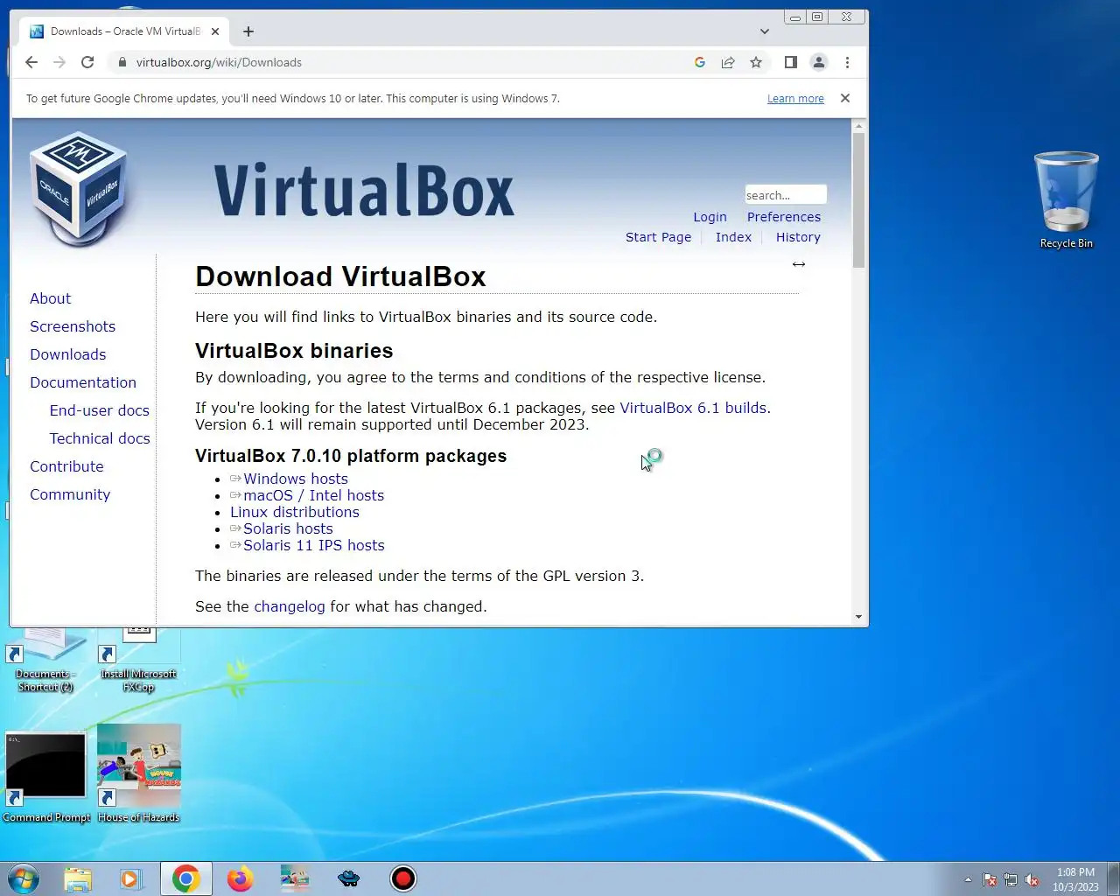Download the Solaris hosts package
The width and height of the screenshot is (1120, 896).
tap(288, 528)
